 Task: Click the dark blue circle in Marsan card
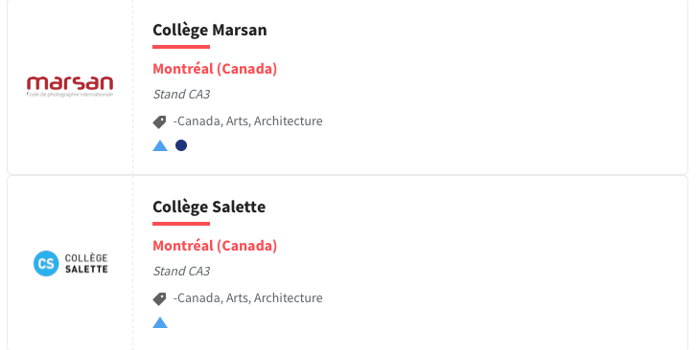click(181, 145)
